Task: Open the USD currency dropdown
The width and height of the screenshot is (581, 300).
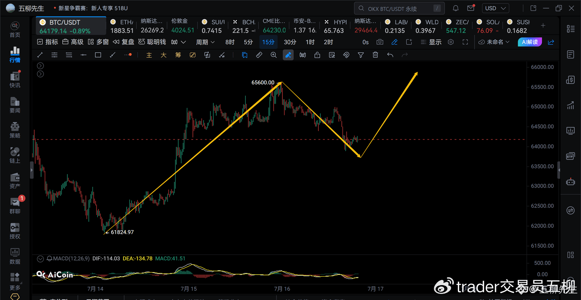Action: pos(495,8)
